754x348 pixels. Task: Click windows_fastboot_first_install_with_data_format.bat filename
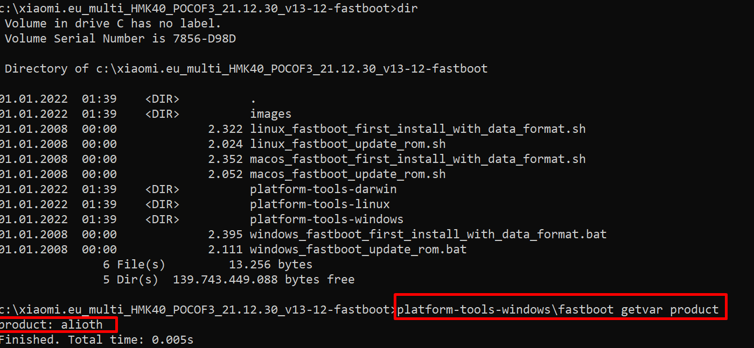tap(428, 235)
